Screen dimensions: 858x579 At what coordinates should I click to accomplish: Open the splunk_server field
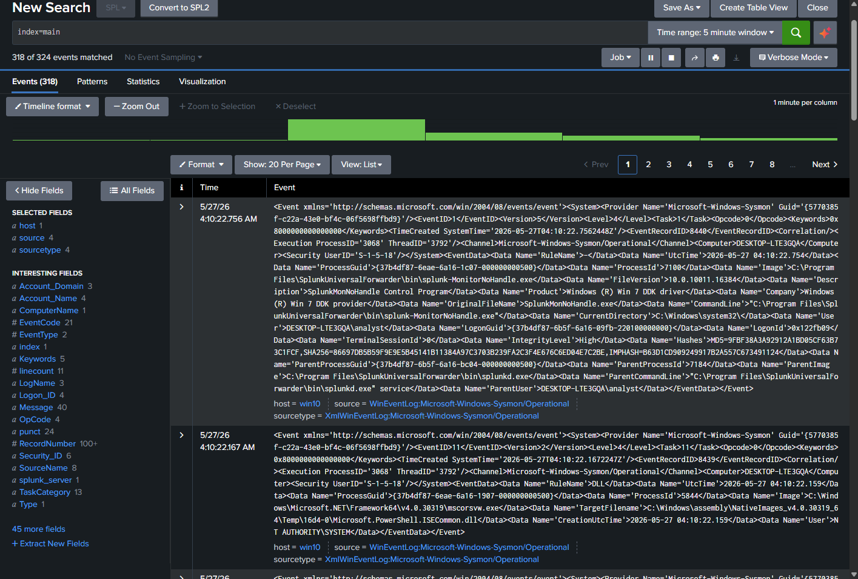tap(45, 480)
